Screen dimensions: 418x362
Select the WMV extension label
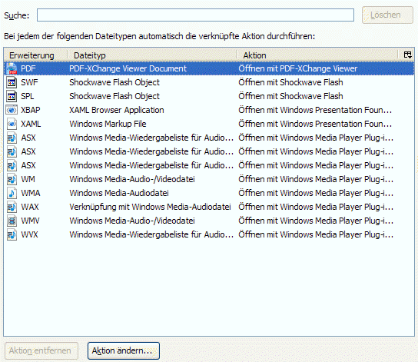[x=30, y=221]
